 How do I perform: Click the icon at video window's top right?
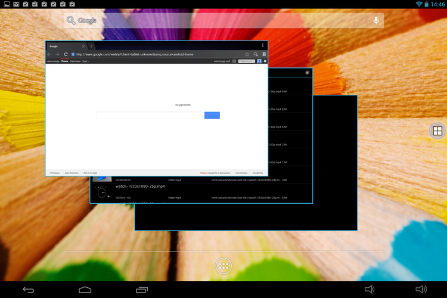(308, 73)
